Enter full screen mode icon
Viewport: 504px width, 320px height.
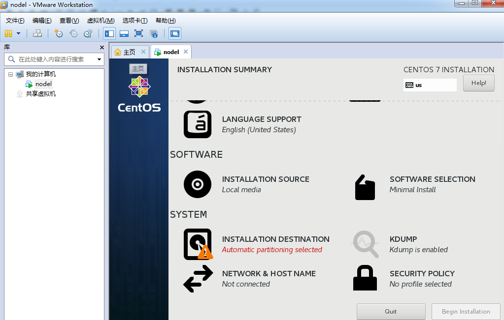[138, 33]
